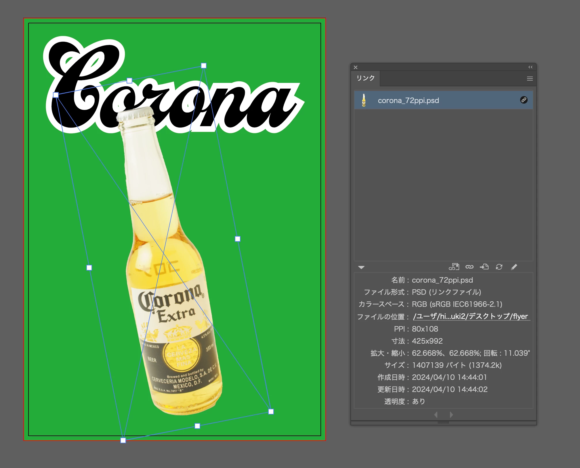
Task: Click the top-right bounding box handle
Action: point(204,66)
